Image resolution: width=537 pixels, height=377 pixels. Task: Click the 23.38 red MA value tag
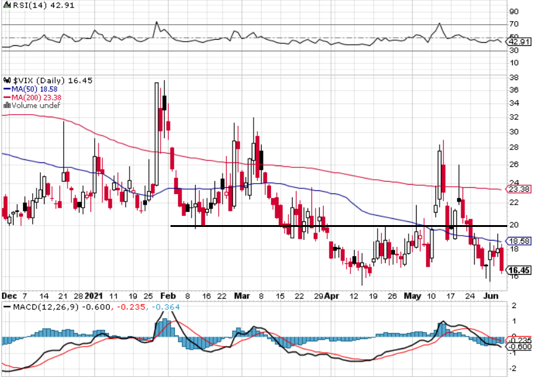tap(517, 190)
